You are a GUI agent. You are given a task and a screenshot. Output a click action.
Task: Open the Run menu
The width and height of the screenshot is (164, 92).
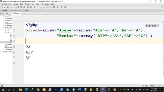tap(33, 4)
